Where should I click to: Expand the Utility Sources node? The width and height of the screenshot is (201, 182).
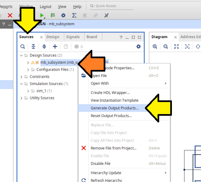point(22,98)
